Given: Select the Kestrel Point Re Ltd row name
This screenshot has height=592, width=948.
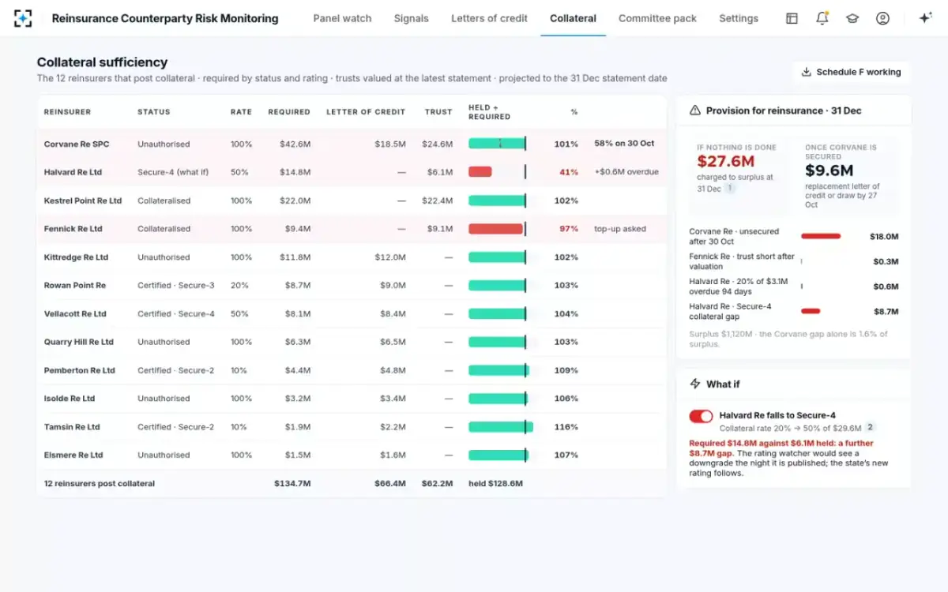Looking at the screenshot, I should tap(83, 200).
